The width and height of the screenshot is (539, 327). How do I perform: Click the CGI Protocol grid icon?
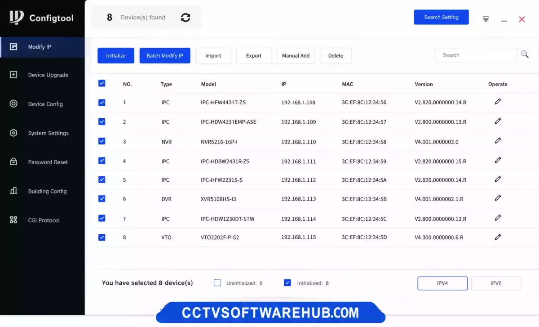[13, 220]
